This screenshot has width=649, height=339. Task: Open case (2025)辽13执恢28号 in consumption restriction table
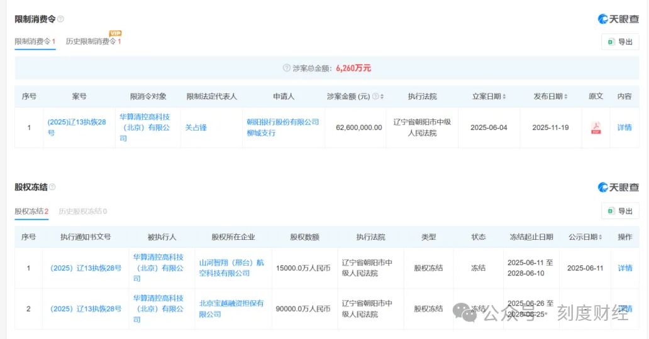[x=77, y=127]
